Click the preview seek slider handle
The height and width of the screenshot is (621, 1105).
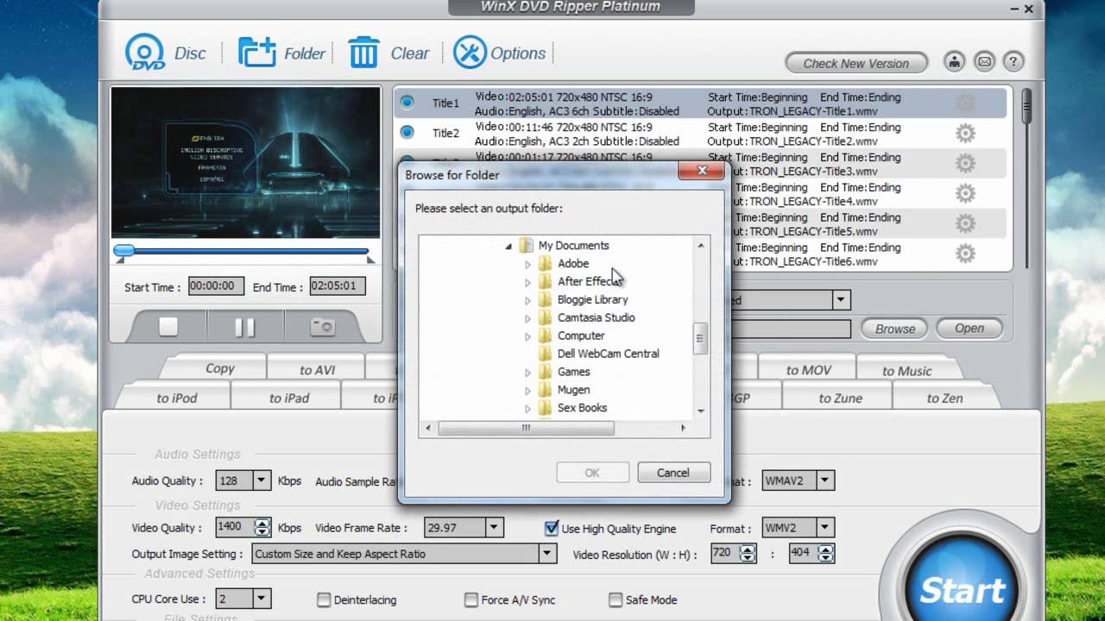[x=124, y=251]
